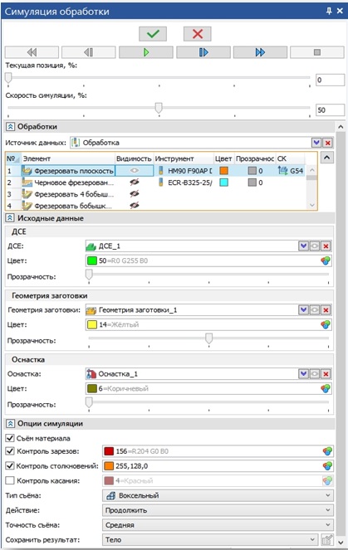Stop the simulation with square button
Screen dimensions: 348x550
pos(317,52)
